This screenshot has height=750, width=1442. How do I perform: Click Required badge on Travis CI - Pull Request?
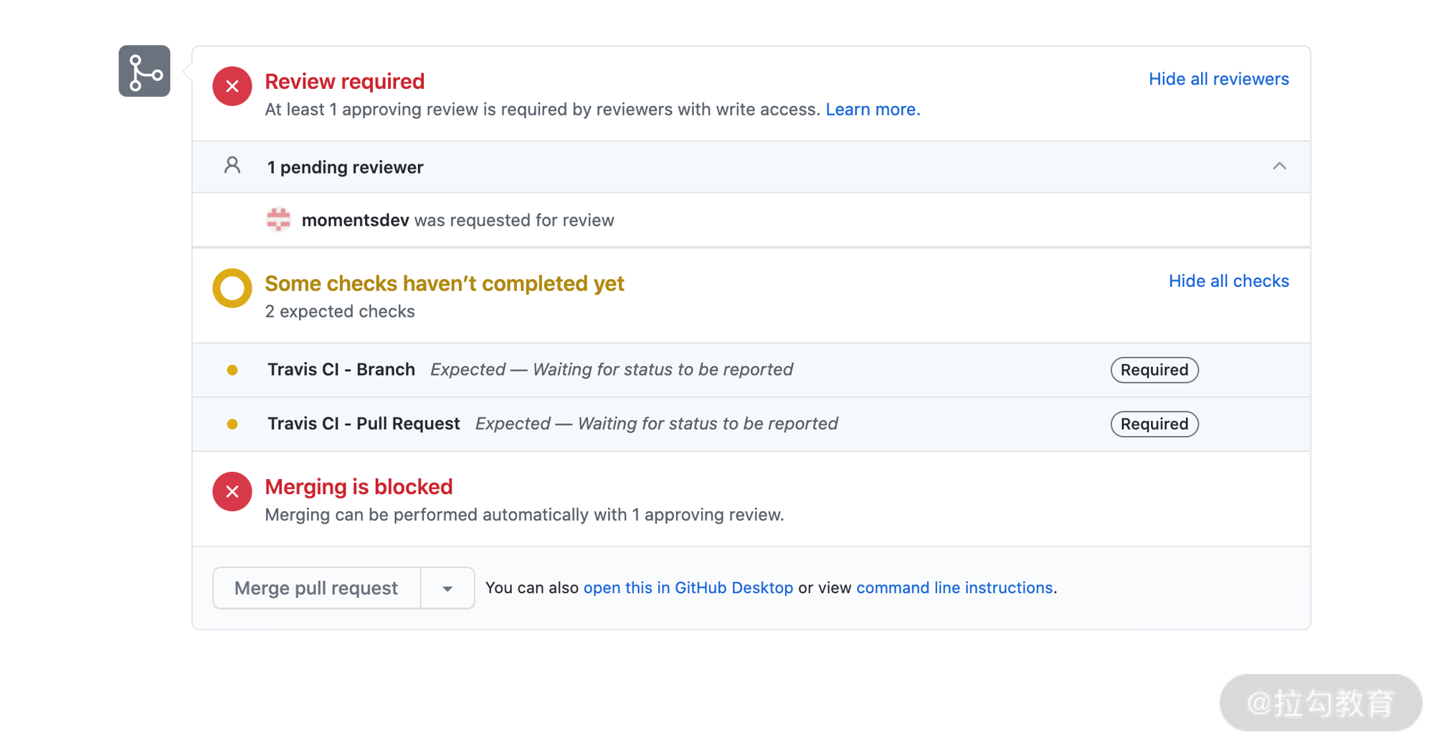tap(1154, 424)
